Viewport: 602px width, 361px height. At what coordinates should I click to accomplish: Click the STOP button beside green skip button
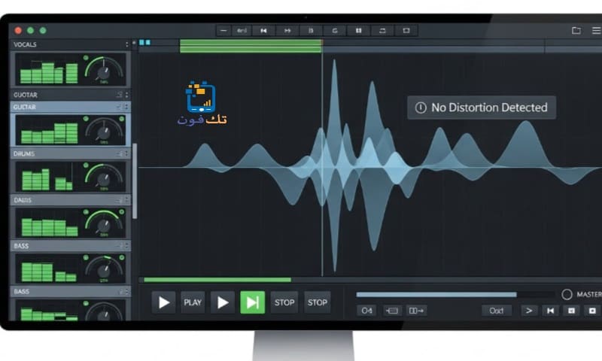click(284, 302)
